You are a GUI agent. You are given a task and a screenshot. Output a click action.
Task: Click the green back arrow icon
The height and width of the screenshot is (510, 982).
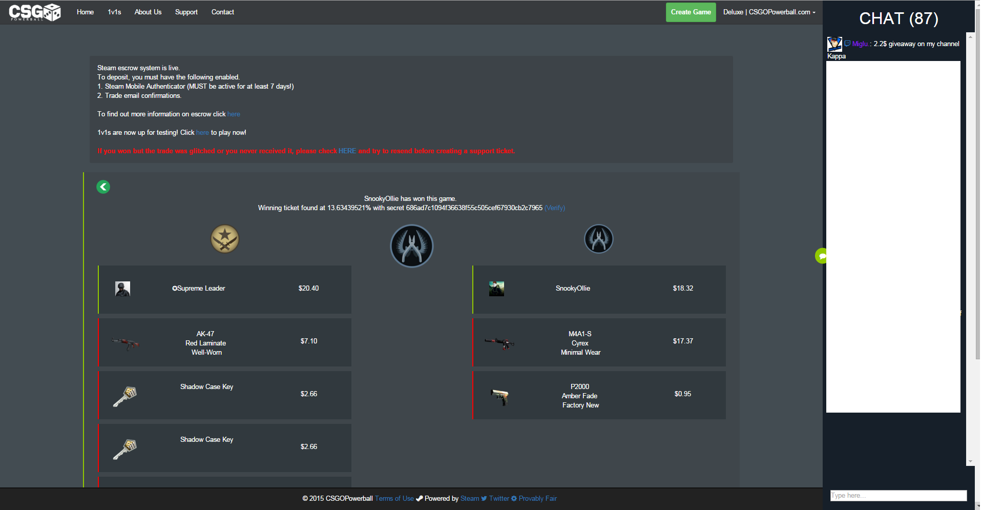click(x=103, y=187)
